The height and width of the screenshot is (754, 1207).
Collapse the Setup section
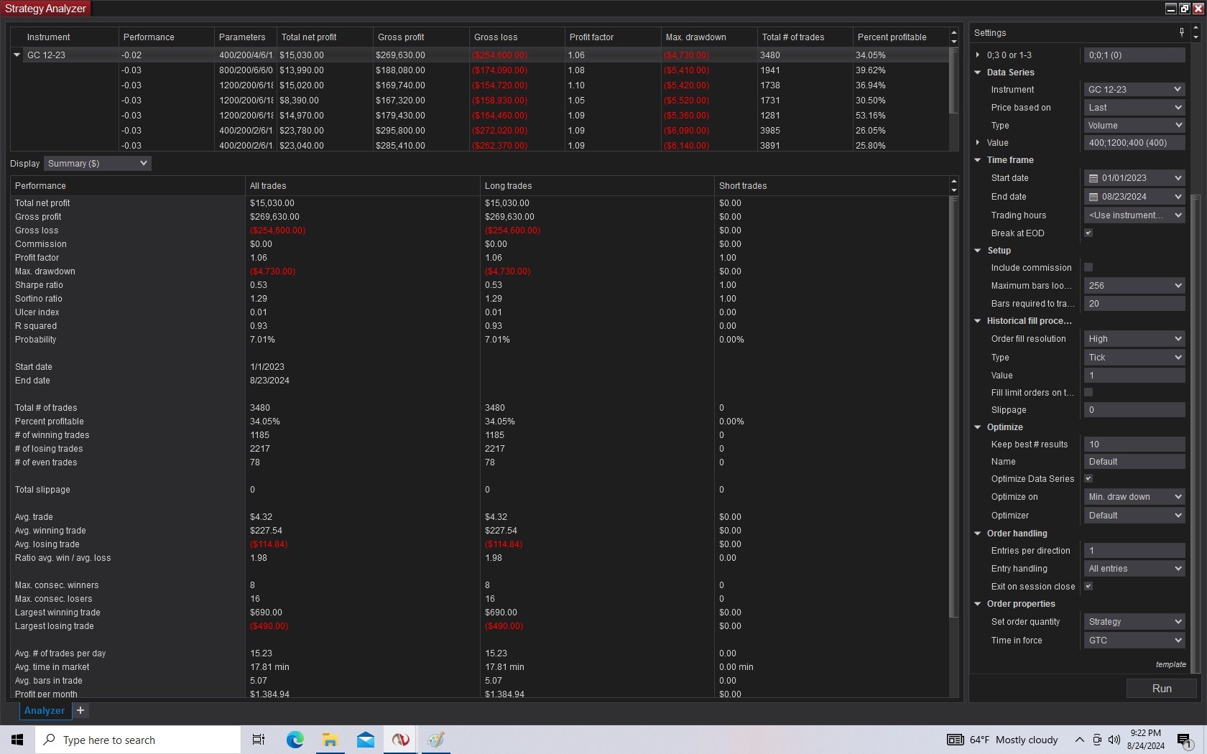click(x=978, y=251)
